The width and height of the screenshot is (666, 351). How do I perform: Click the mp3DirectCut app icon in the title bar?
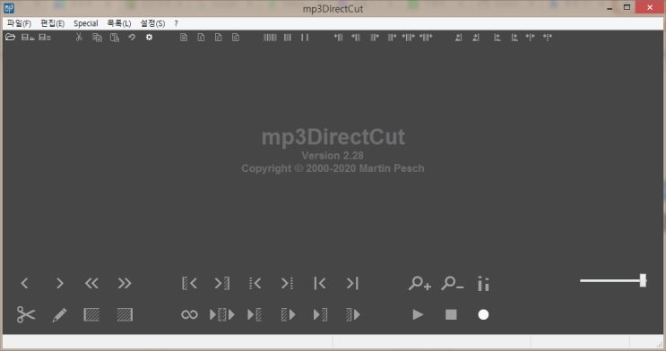click(8, 8)
